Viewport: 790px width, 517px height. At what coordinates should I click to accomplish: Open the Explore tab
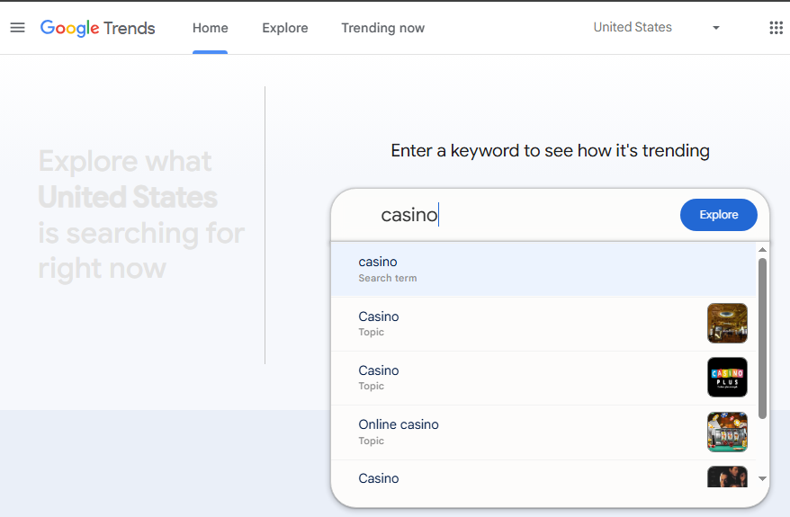click(285, 28)
